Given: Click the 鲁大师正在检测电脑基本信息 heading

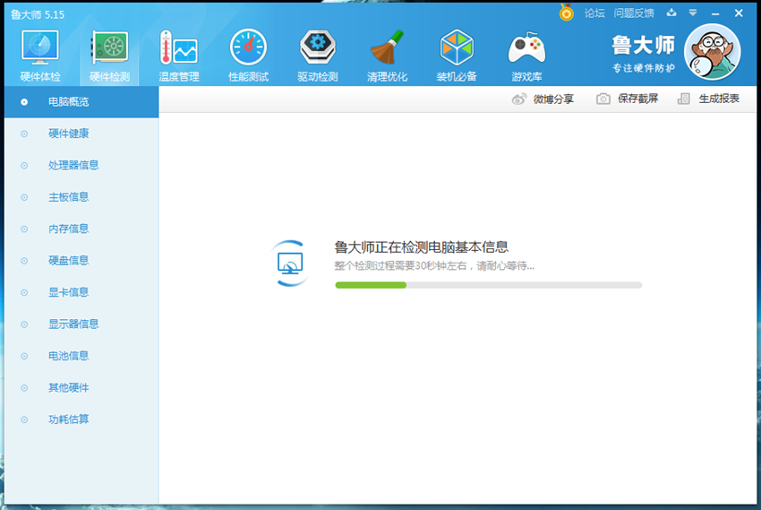Looking at the screenshot, I should coord(422,247).
